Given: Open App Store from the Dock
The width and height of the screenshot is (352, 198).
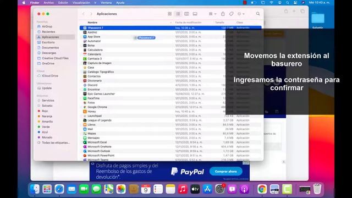Looking at the screenshot, I should click(207, 189).
